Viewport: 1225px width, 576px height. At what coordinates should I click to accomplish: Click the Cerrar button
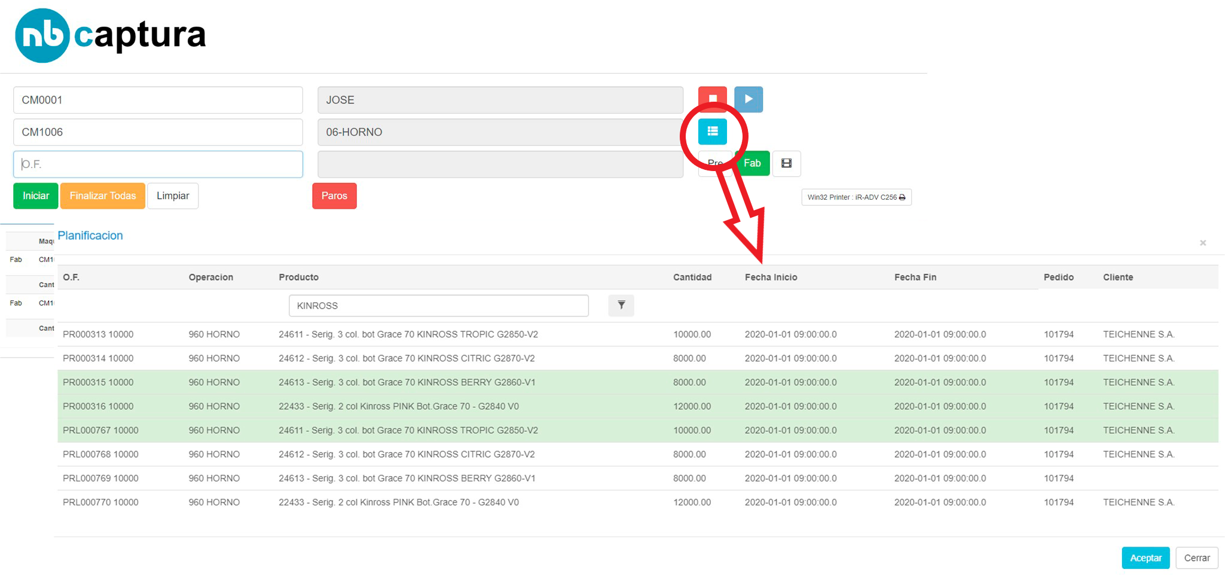[1197, 558]
